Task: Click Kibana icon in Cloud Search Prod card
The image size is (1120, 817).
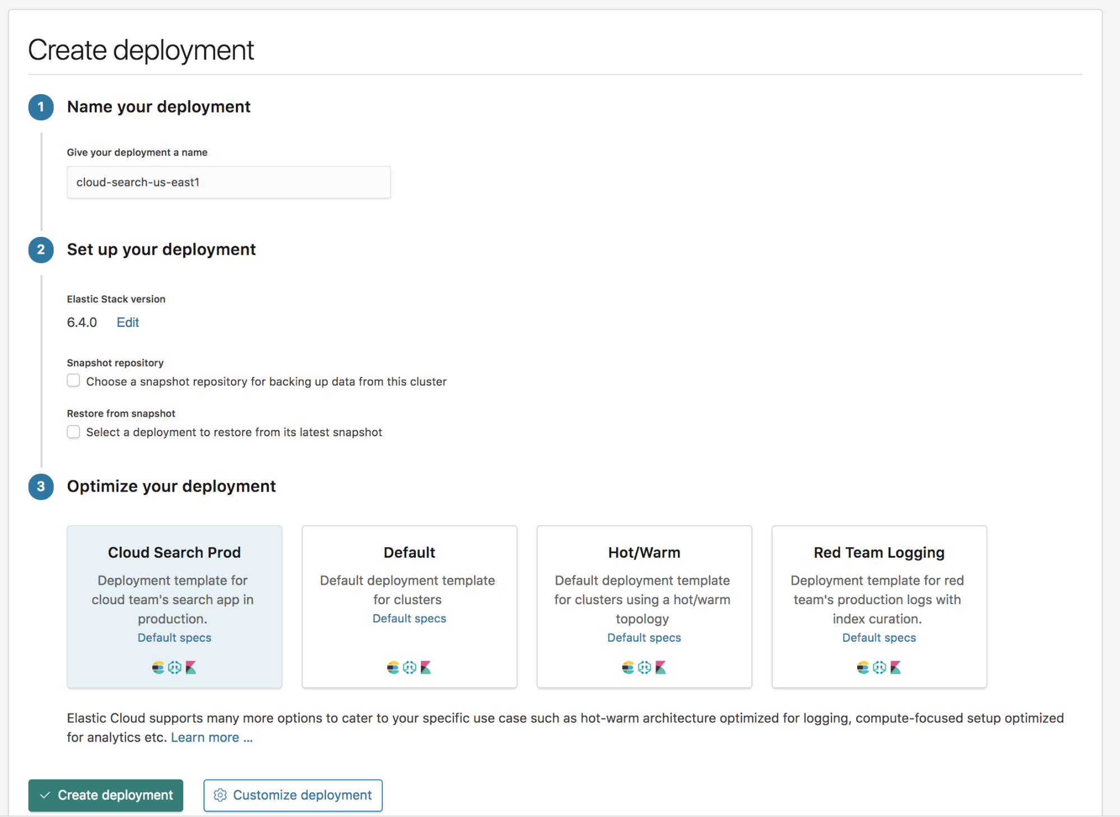Action: coord(191,667)
